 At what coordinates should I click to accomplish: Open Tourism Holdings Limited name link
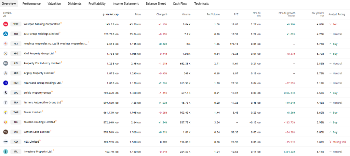[x=39, y=122]
